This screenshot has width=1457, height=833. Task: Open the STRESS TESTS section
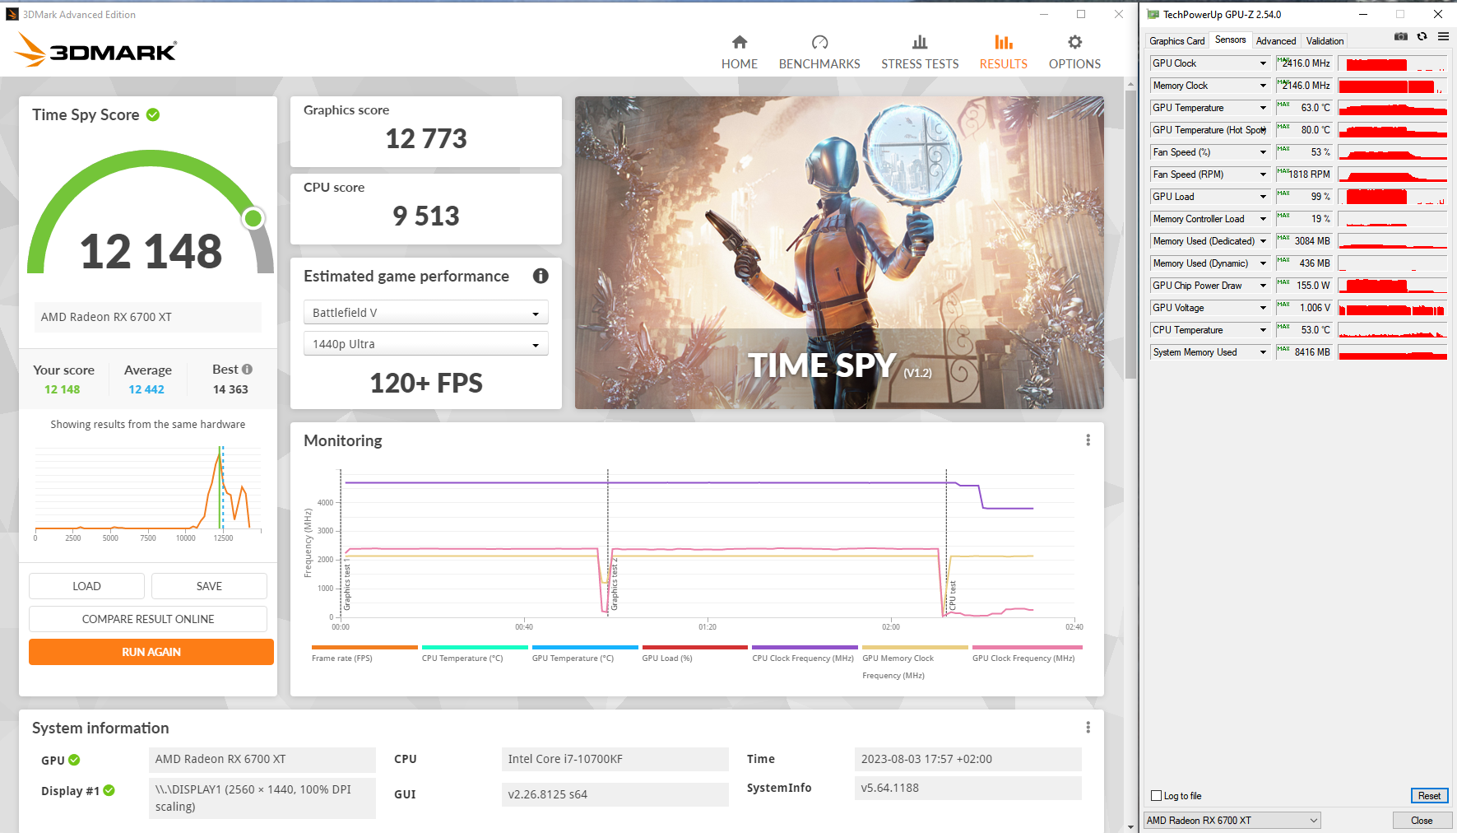[x=920, y=53]
